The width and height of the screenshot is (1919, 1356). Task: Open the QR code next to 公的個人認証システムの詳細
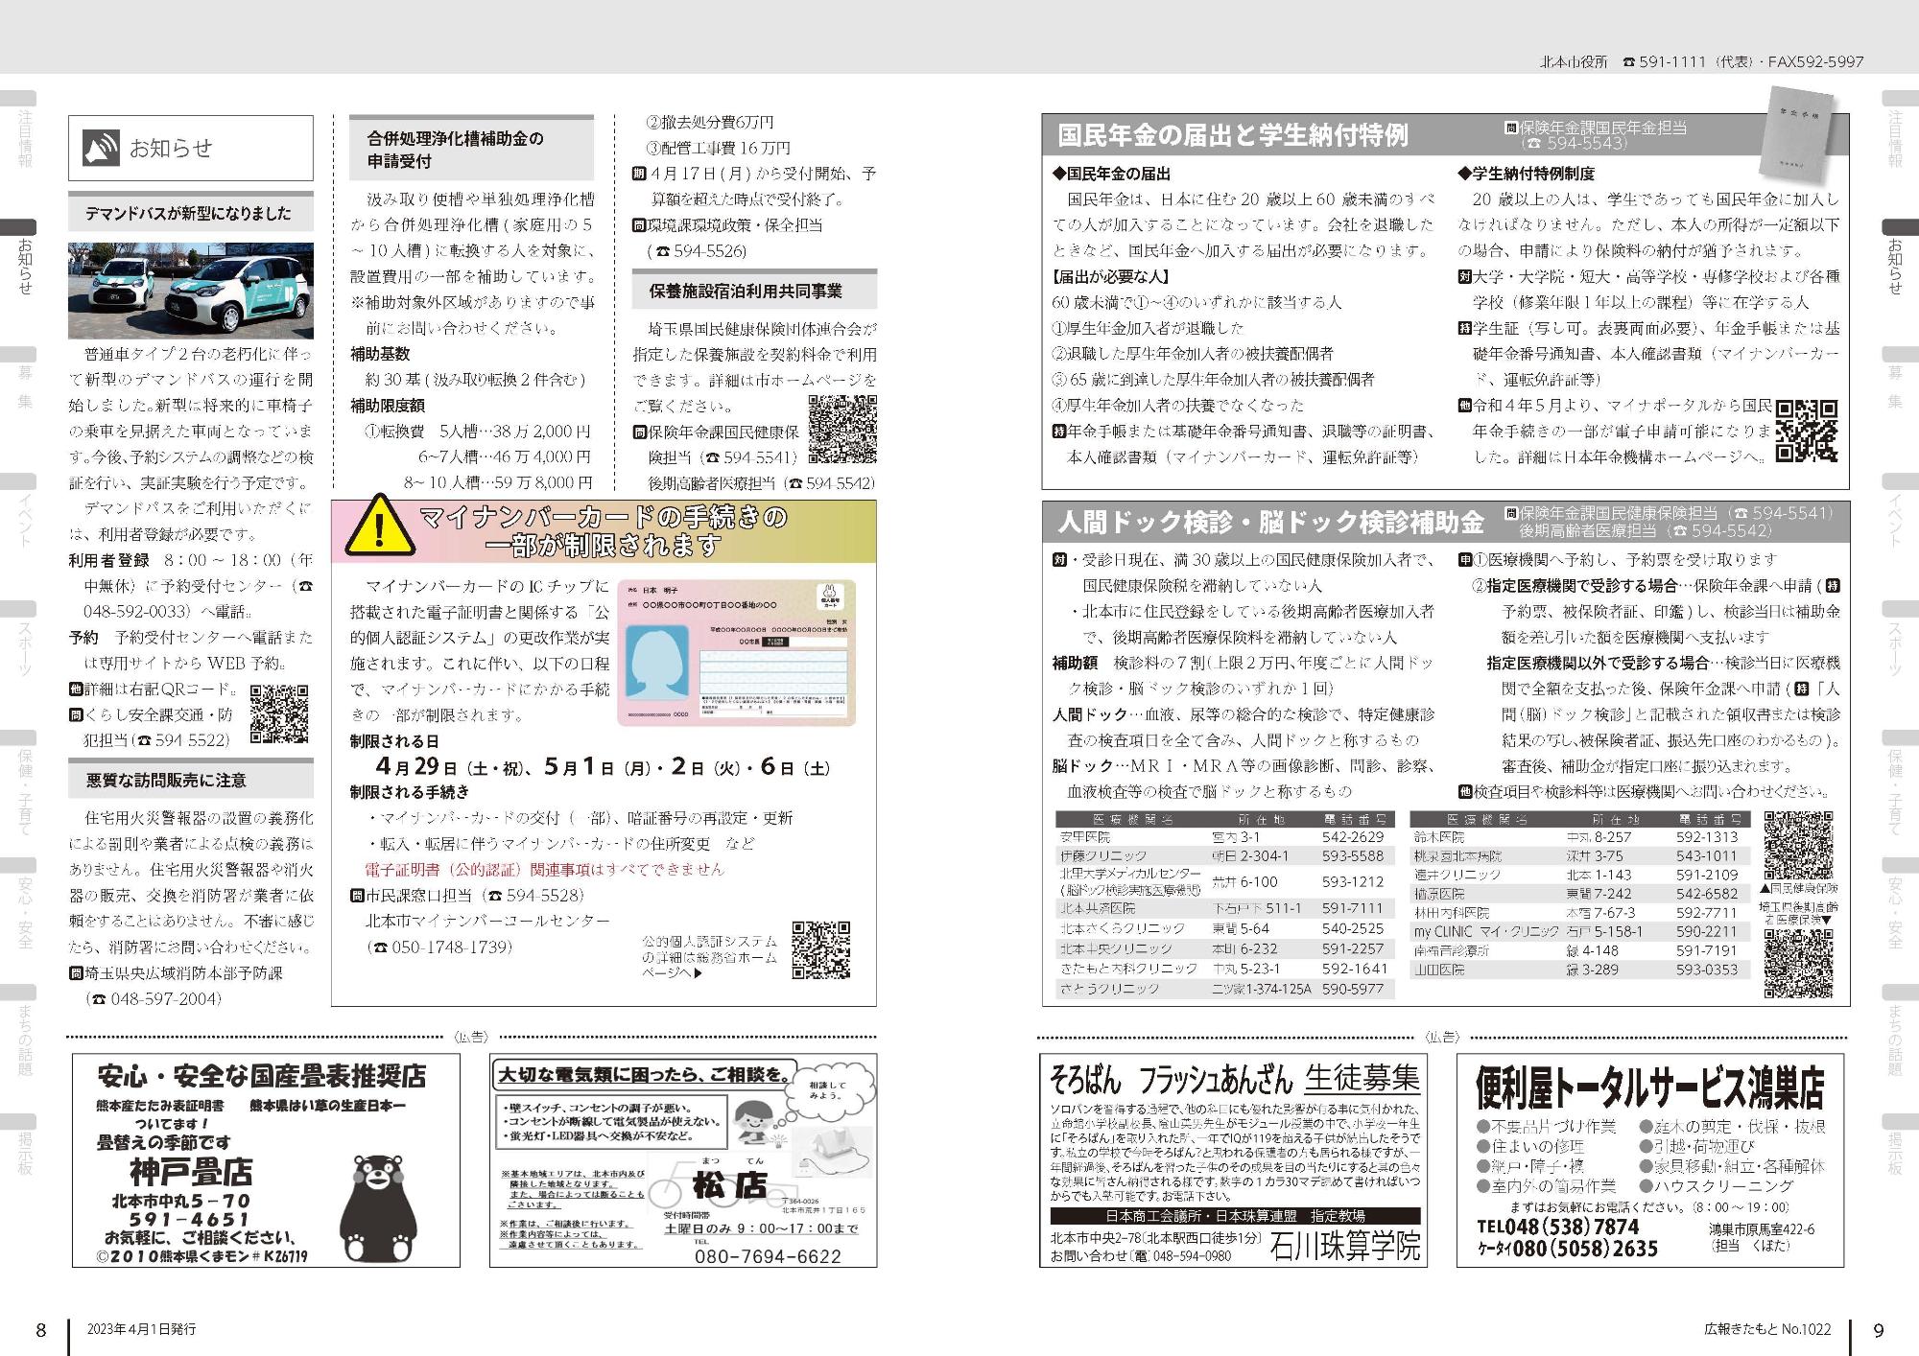pyautogui.click(x=821, y=949)
